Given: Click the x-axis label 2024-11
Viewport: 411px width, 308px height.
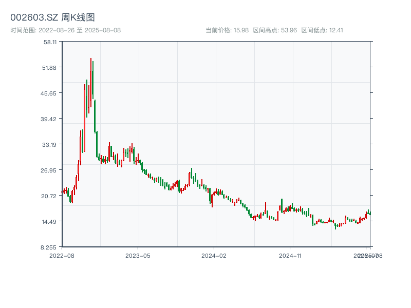Looking at the screenshot, I should point(290,256).
